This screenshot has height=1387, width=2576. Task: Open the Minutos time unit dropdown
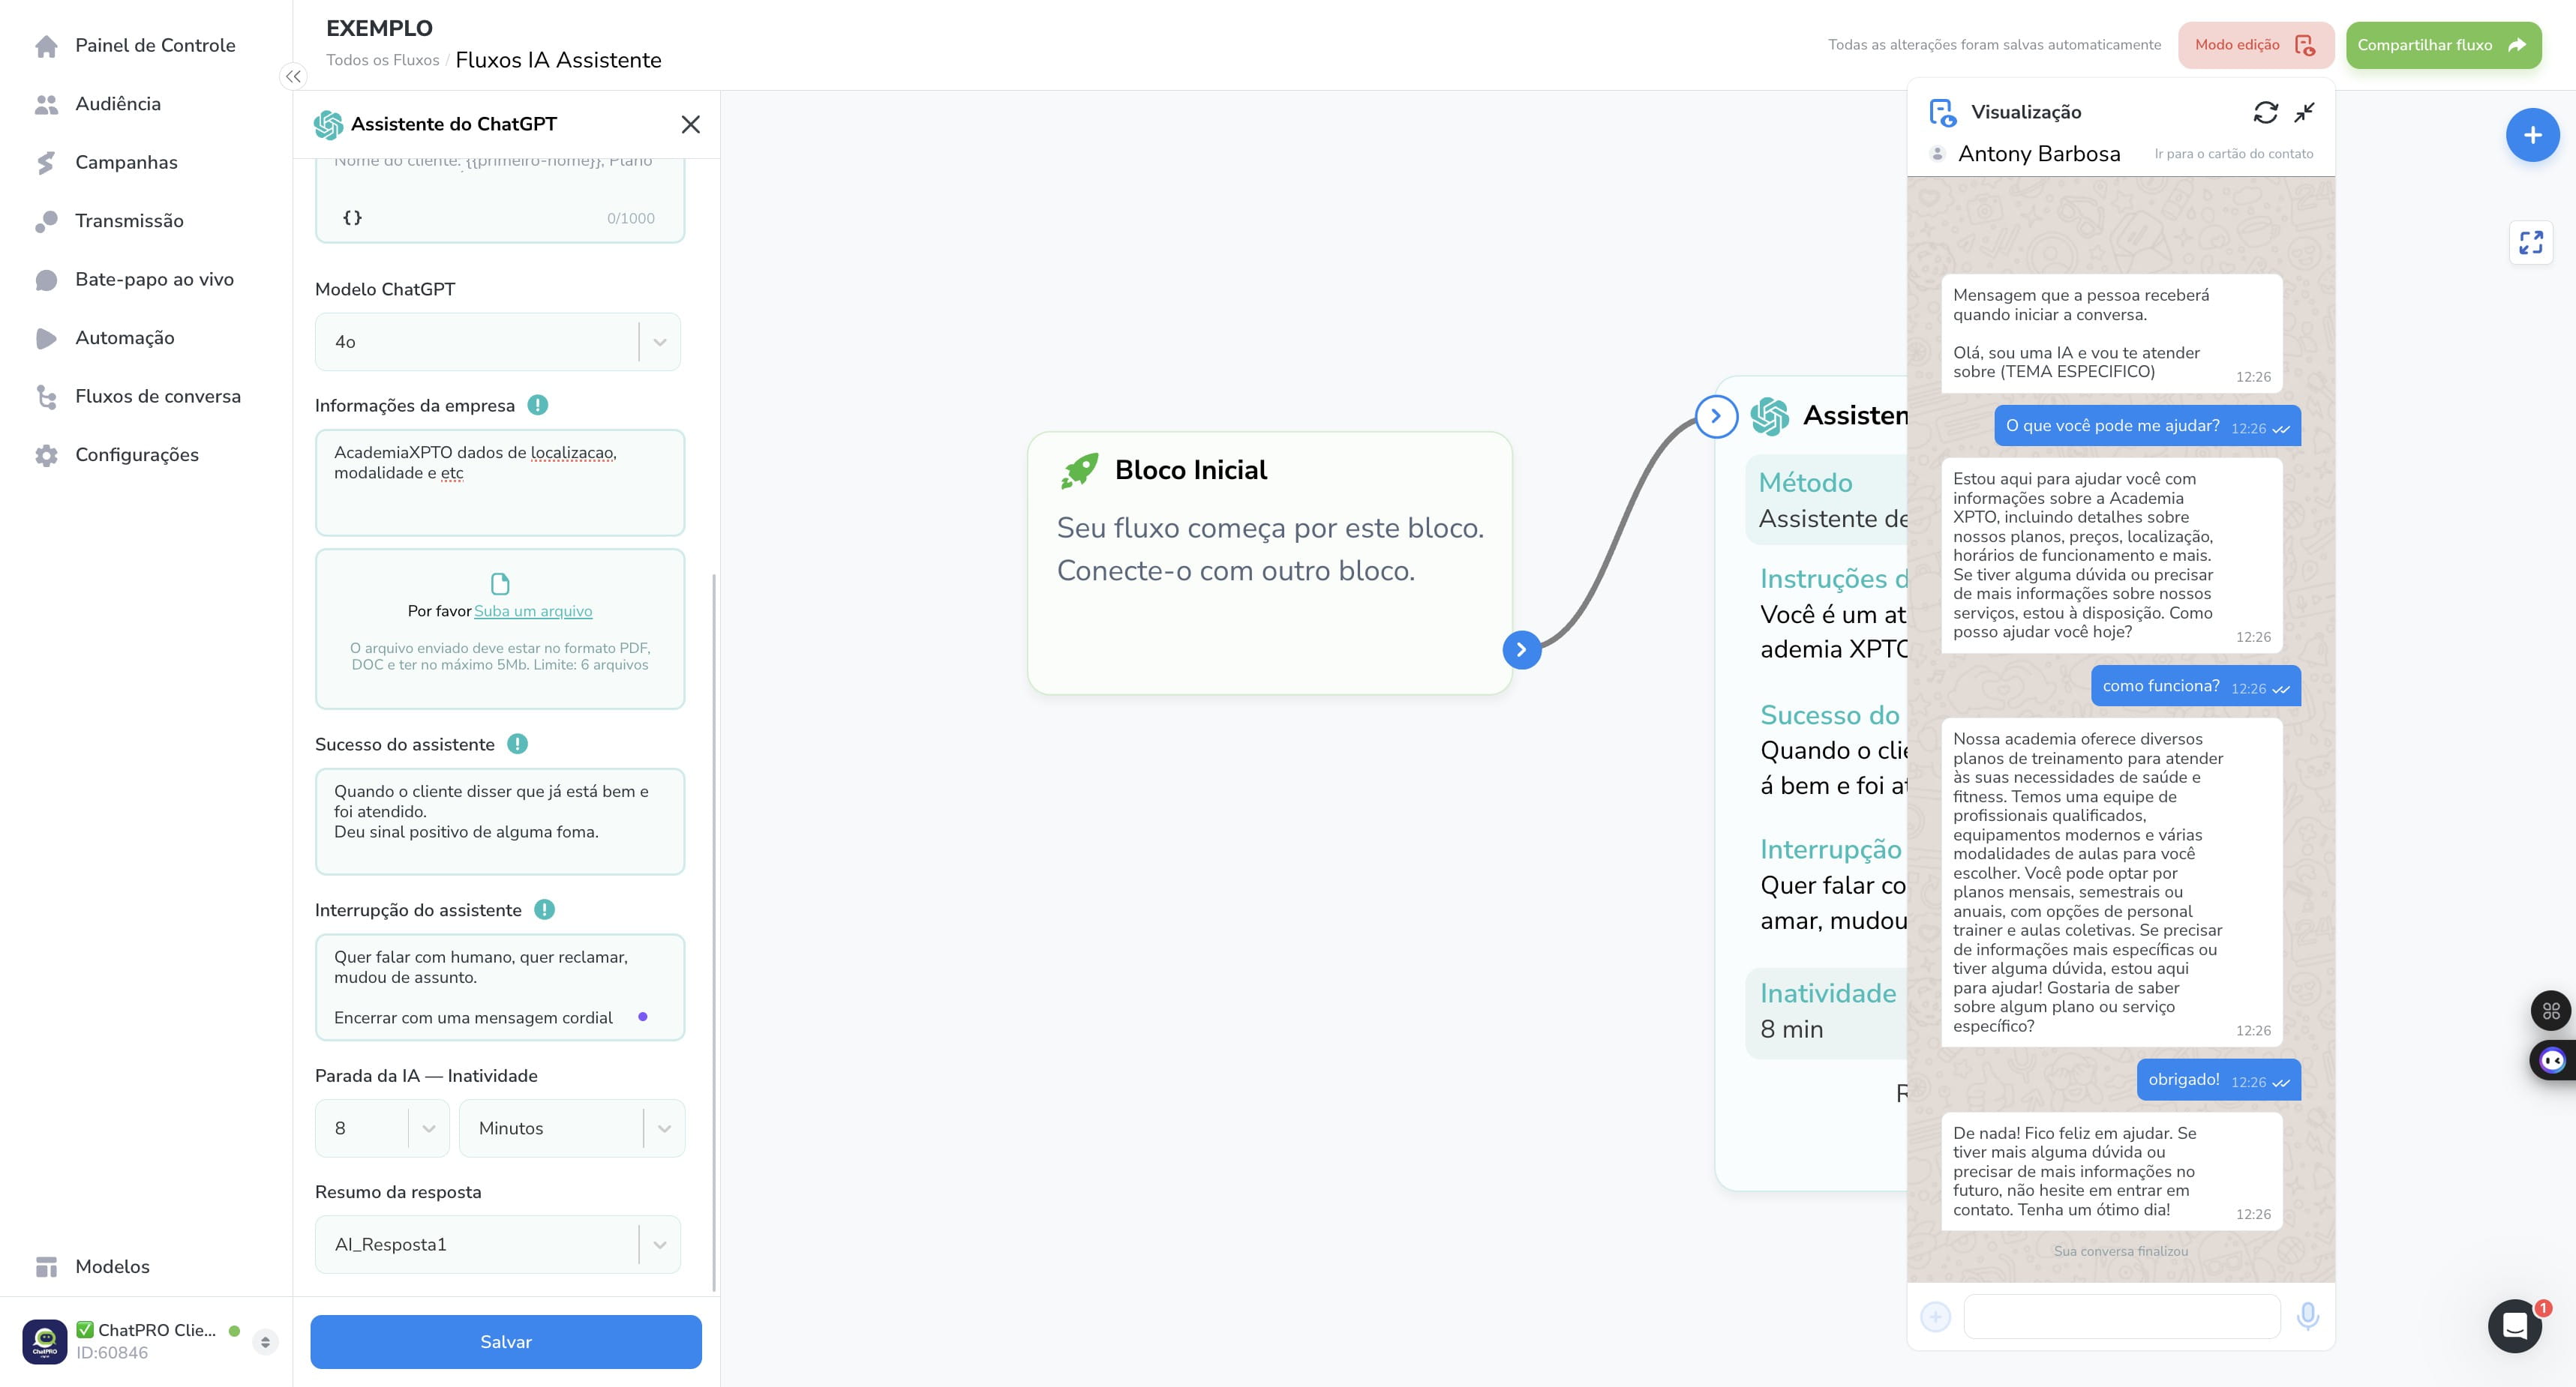tap(572, 1128)
